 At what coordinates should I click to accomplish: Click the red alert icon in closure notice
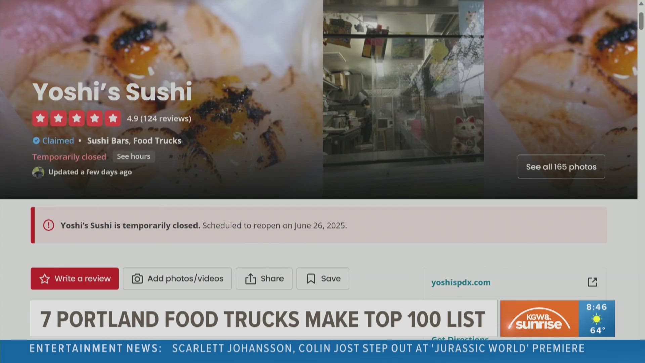[49, 225]
